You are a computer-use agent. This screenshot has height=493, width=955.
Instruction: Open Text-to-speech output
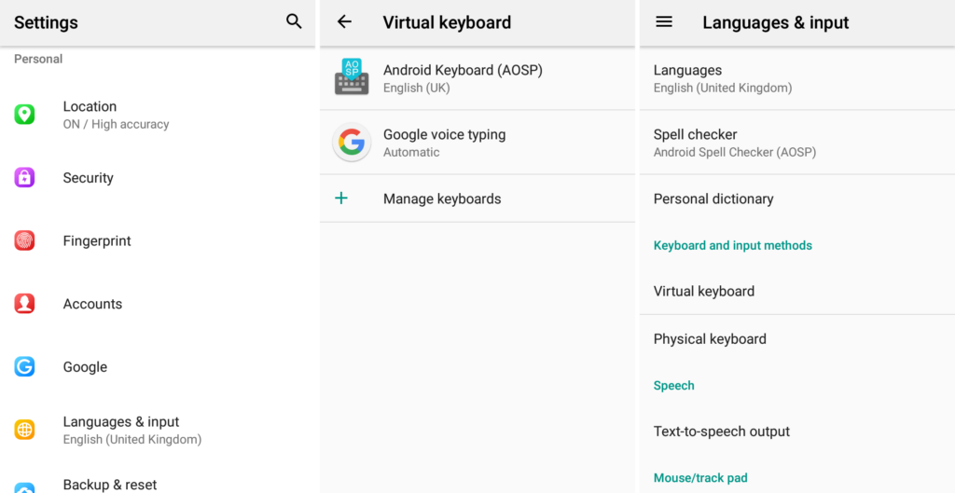[x=797, y=431]
